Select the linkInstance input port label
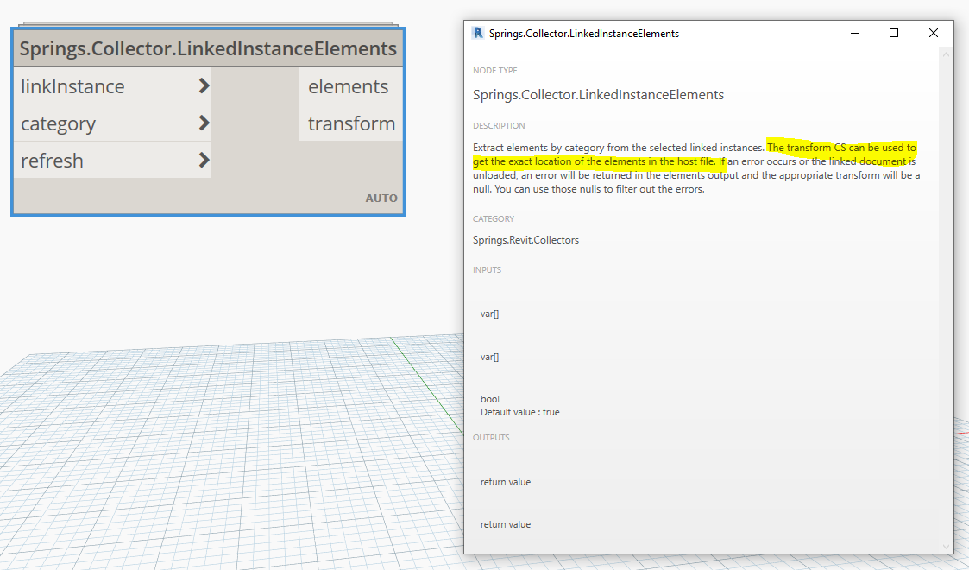Screen dimensions: 969x570 pos(72,86)
